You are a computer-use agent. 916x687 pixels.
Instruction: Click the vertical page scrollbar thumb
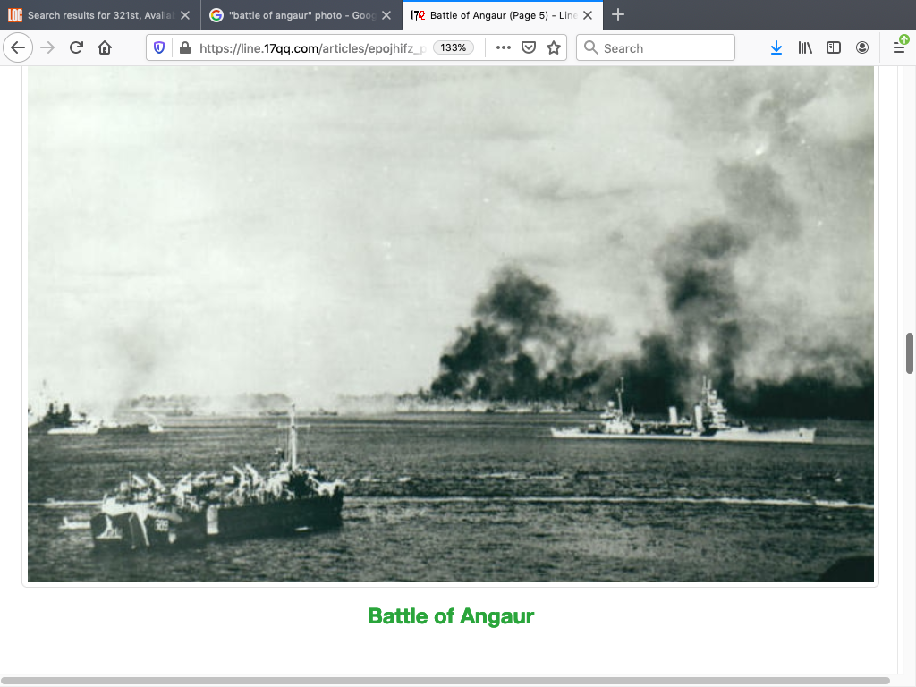click(x=910, y=353)
